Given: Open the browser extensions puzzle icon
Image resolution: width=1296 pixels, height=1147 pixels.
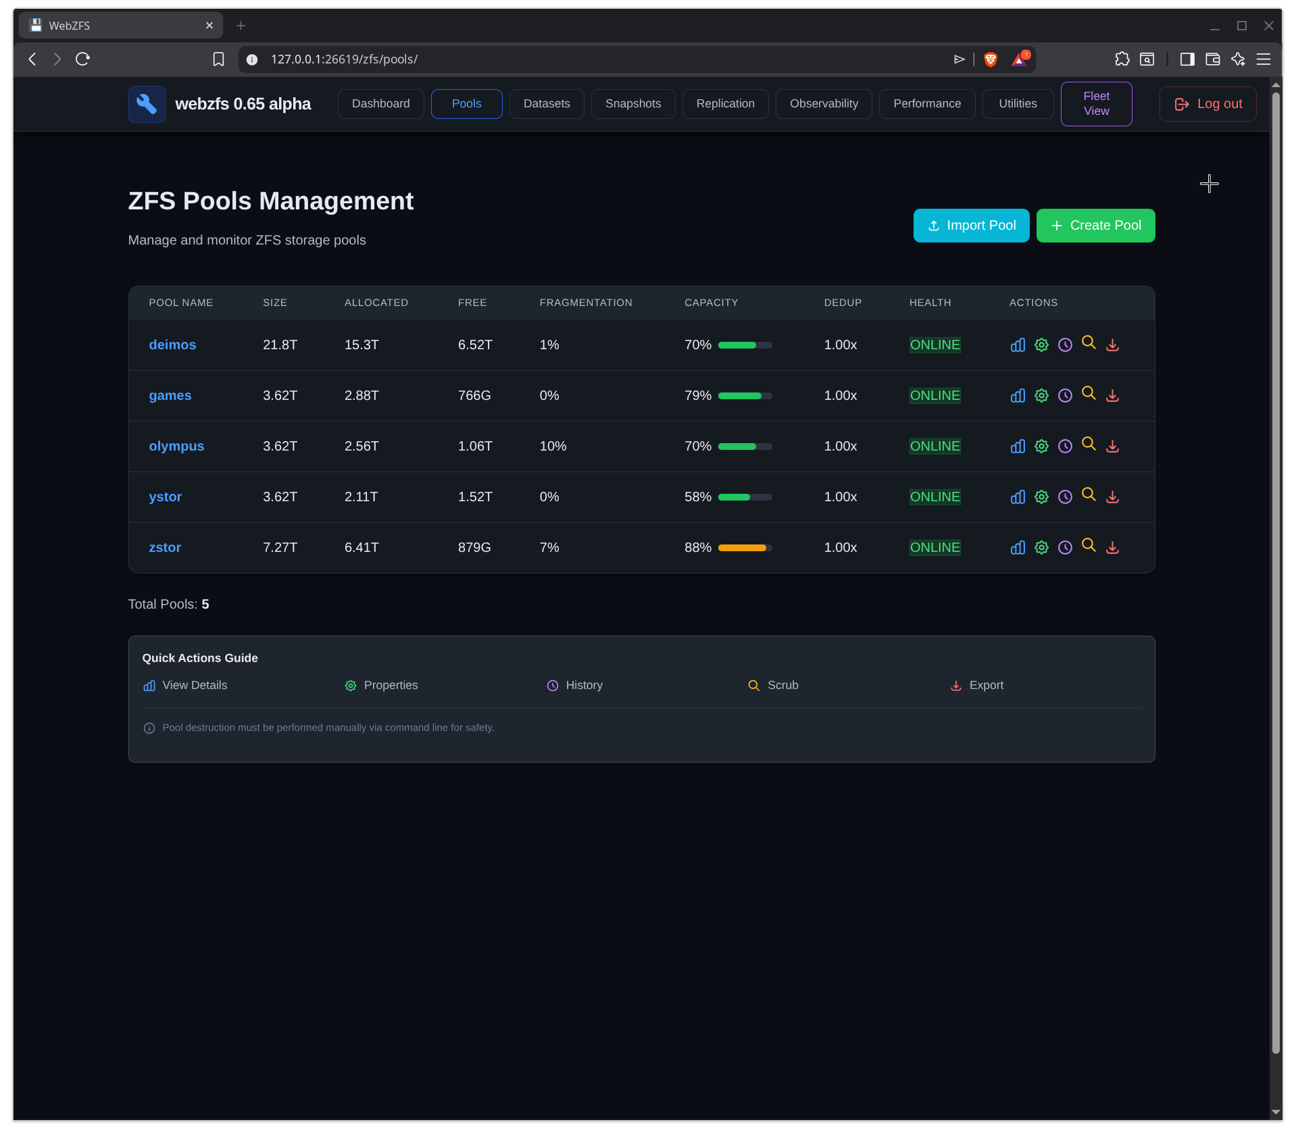Looking at the screenshot, I should (x=1122, y=59).
